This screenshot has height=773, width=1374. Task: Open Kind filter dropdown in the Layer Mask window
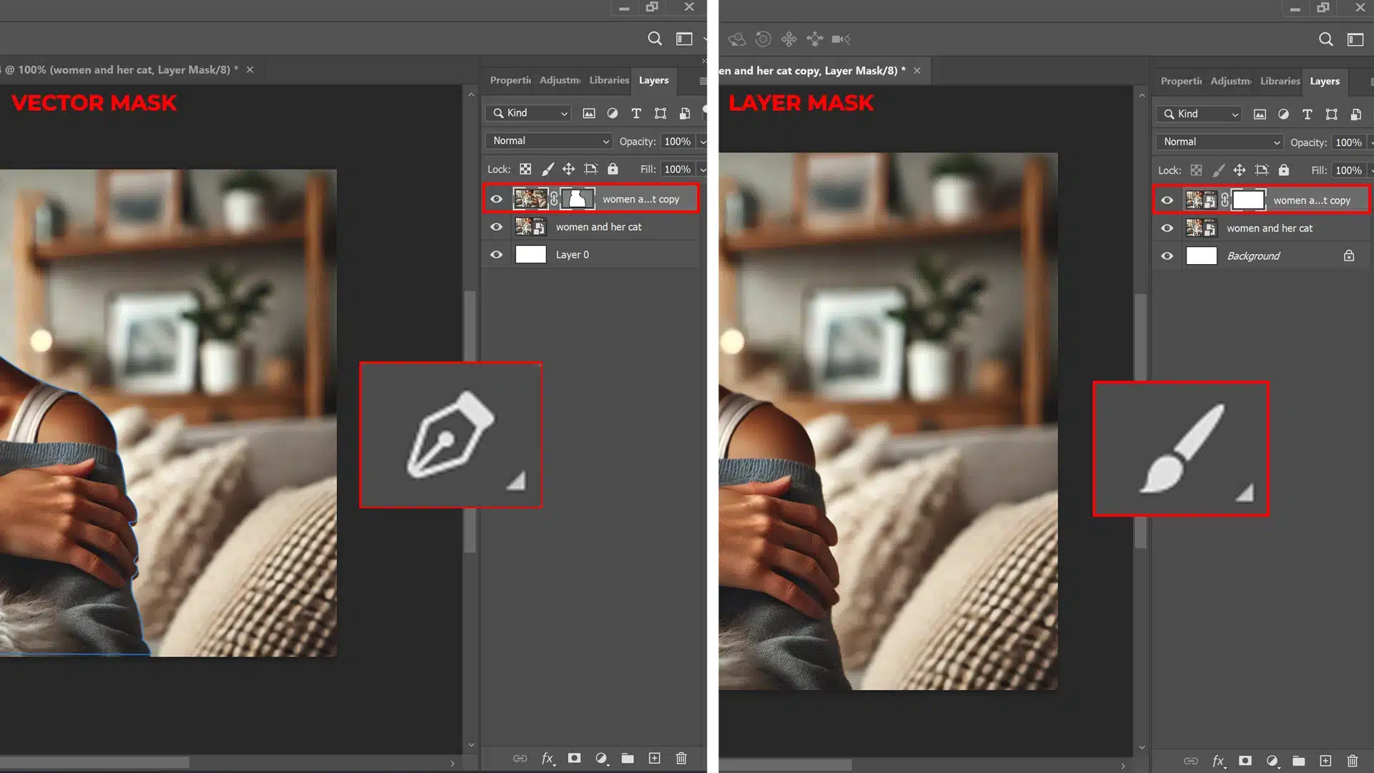(1200, 115)
